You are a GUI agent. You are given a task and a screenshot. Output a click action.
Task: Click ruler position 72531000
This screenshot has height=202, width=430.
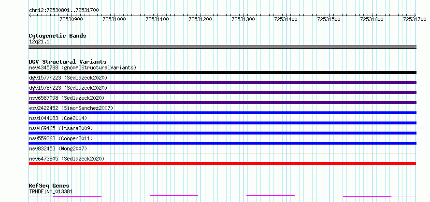click(114, 19)
